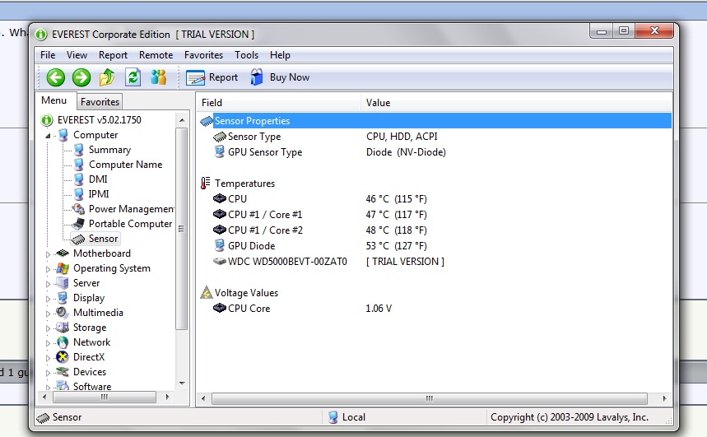The image size is (707, 437).
Task: Expand the Network tree node
Action: pyautogui.click(x=48, y=343)
